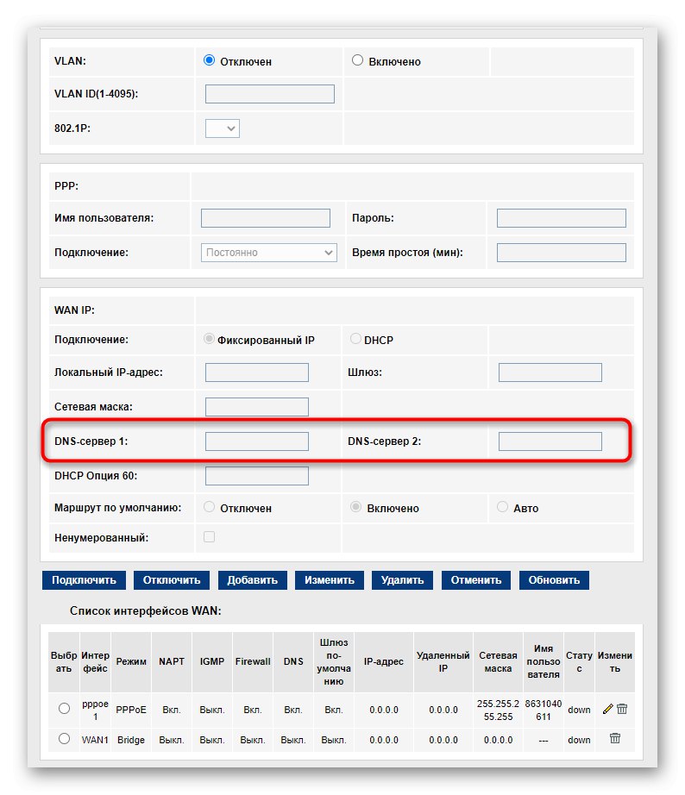
Task: Toggle the Ненумерованный checkbox
Action: 209,537
